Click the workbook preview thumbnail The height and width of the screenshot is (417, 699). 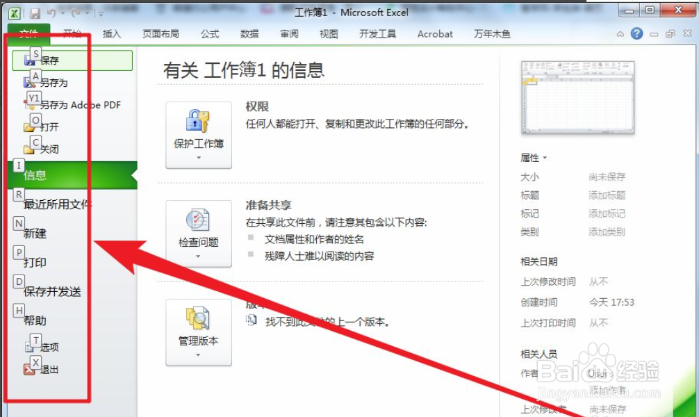point(577,98)
